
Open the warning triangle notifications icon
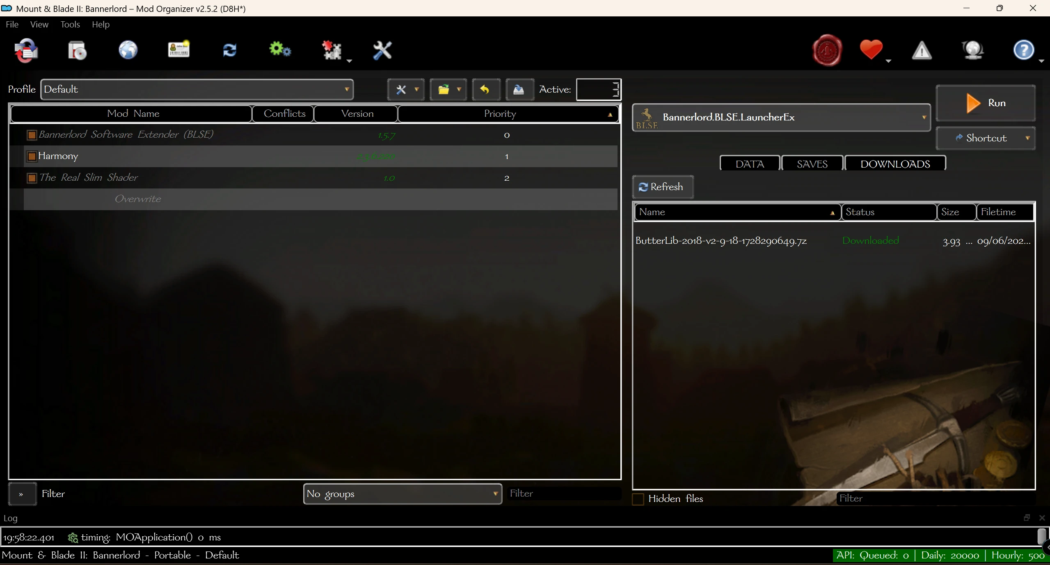pyautogui.click(x=922, y=51)
